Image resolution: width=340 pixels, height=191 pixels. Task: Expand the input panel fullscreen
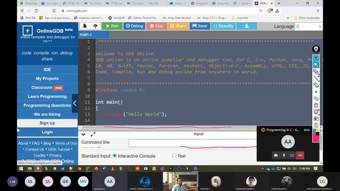93,134
